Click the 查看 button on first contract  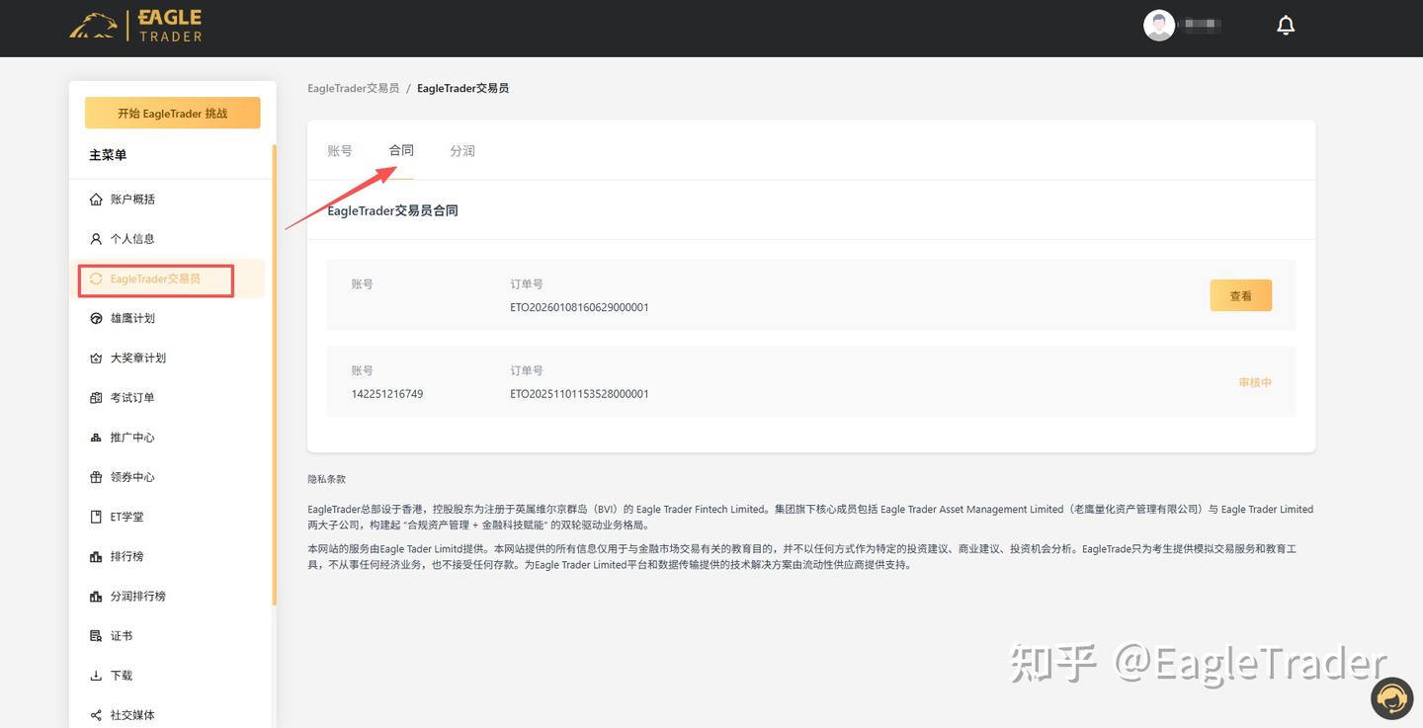[1240, 294]
